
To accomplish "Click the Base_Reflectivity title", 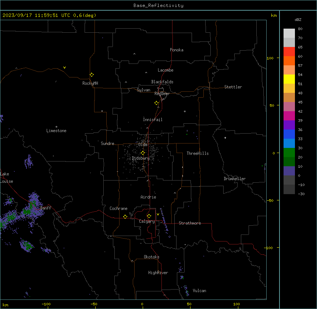I will (158, 6).
